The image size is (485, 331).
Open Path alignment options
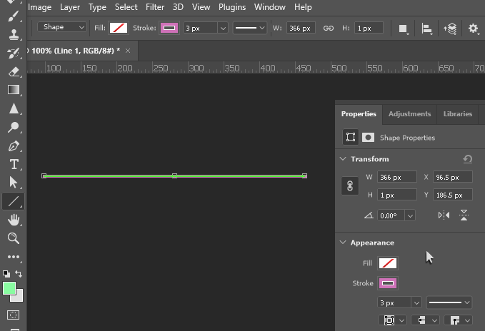click(x=427, y=29)
